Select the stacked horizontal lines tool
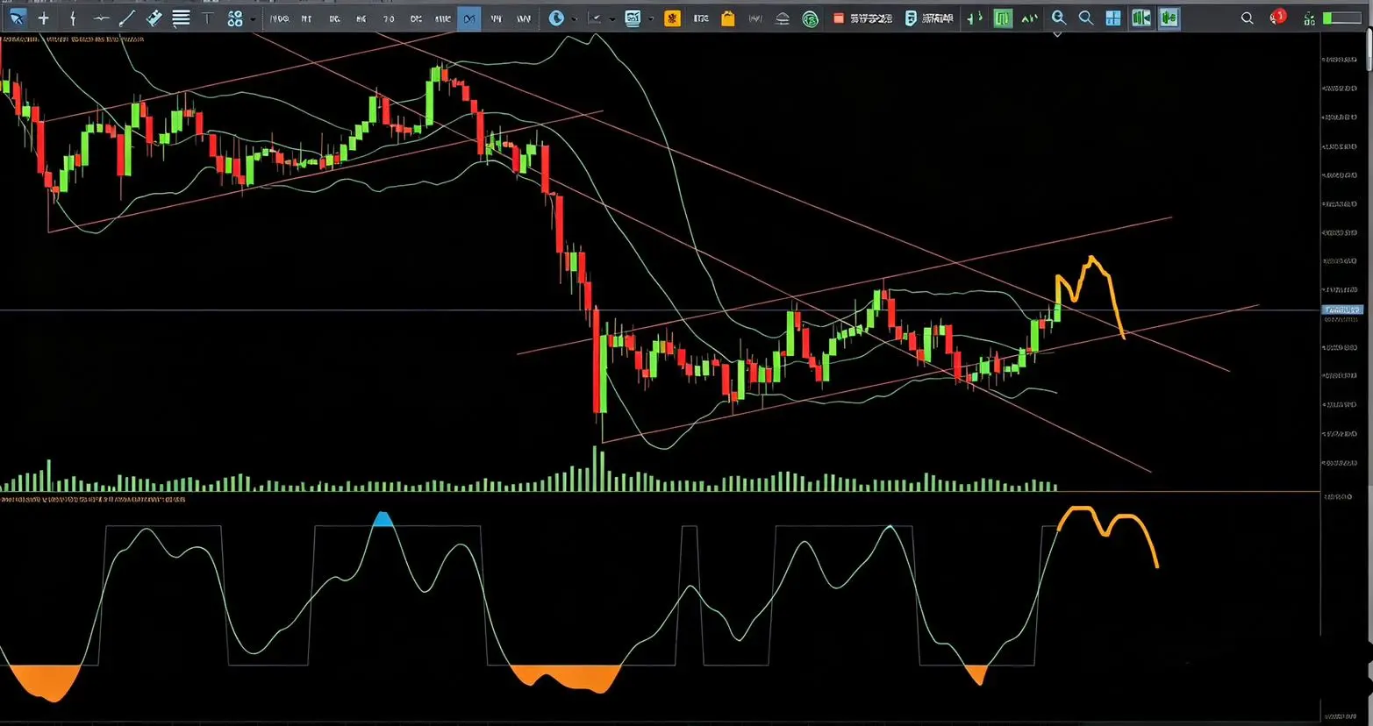 181,18
